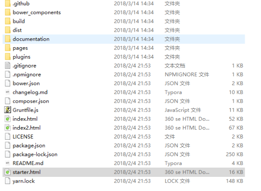Image resolution: width=261 pixels, height=191 pixels.
Task: Click the build folder name
Action: click(x=19, y=21)
